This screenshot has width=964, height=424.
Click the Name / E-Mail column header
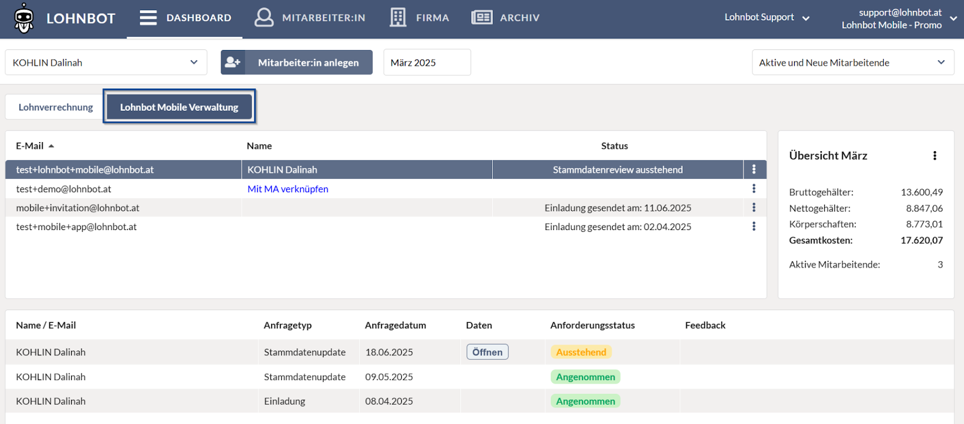[46, 325]
